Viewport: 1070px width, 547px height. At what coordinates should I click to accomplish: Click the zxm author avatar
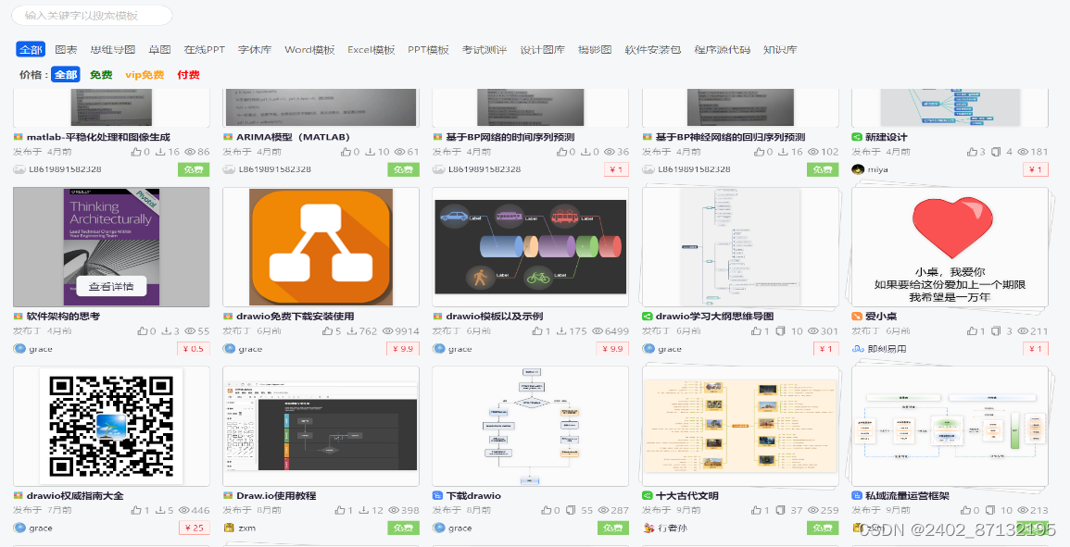[x=230, y=528]
